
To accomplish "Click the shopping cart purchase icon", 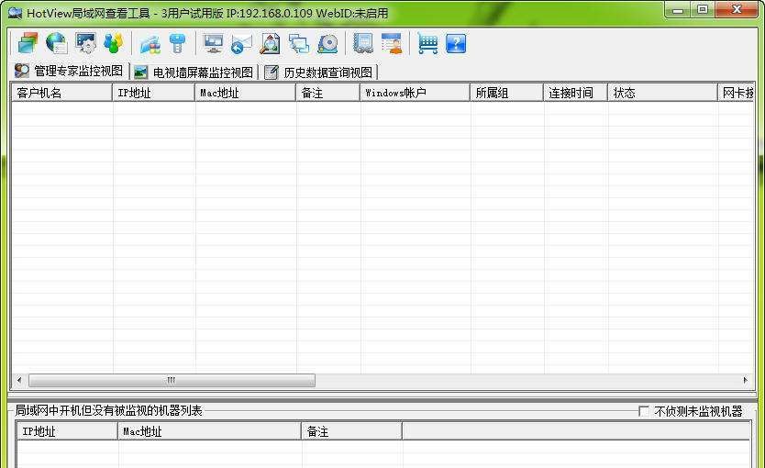I will 427,43.
